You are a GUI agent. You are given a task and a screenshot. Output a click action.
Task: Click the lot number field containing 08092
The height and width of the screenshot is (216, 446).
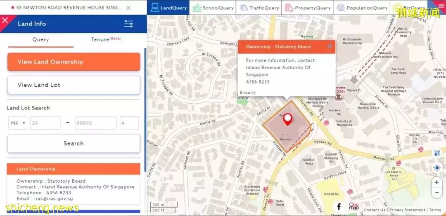(95, 123)
